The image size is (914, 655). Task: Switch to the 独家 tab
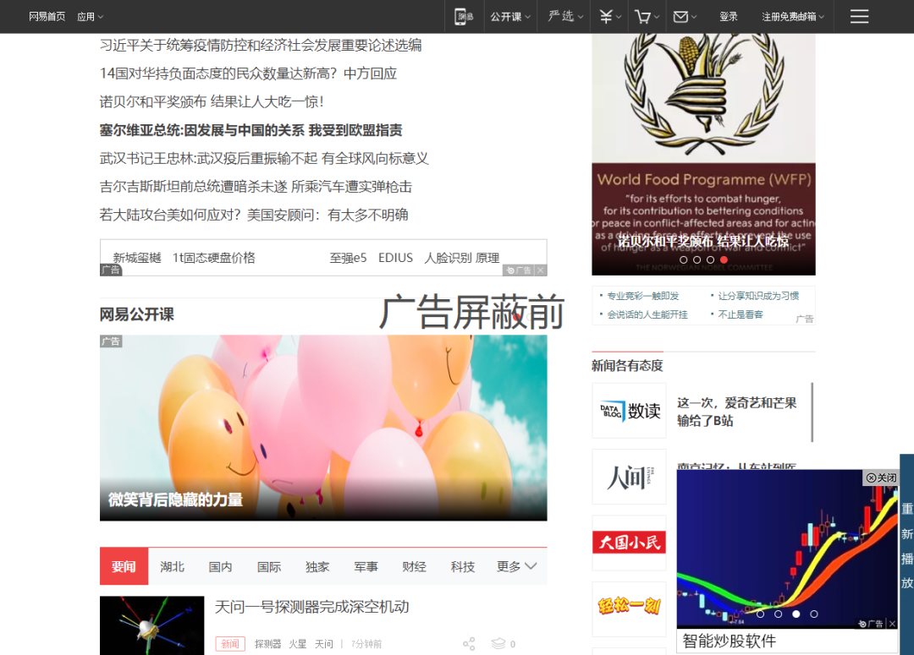317,566
